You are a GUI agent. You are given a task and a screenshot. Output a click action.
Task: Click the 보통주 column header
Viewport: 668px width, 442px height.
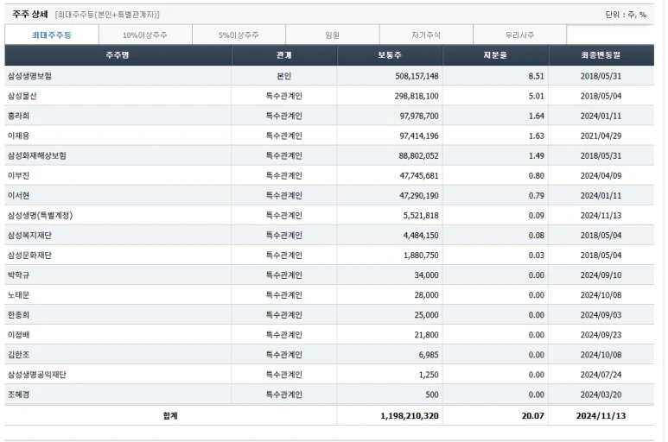click(x=390, y=55)
